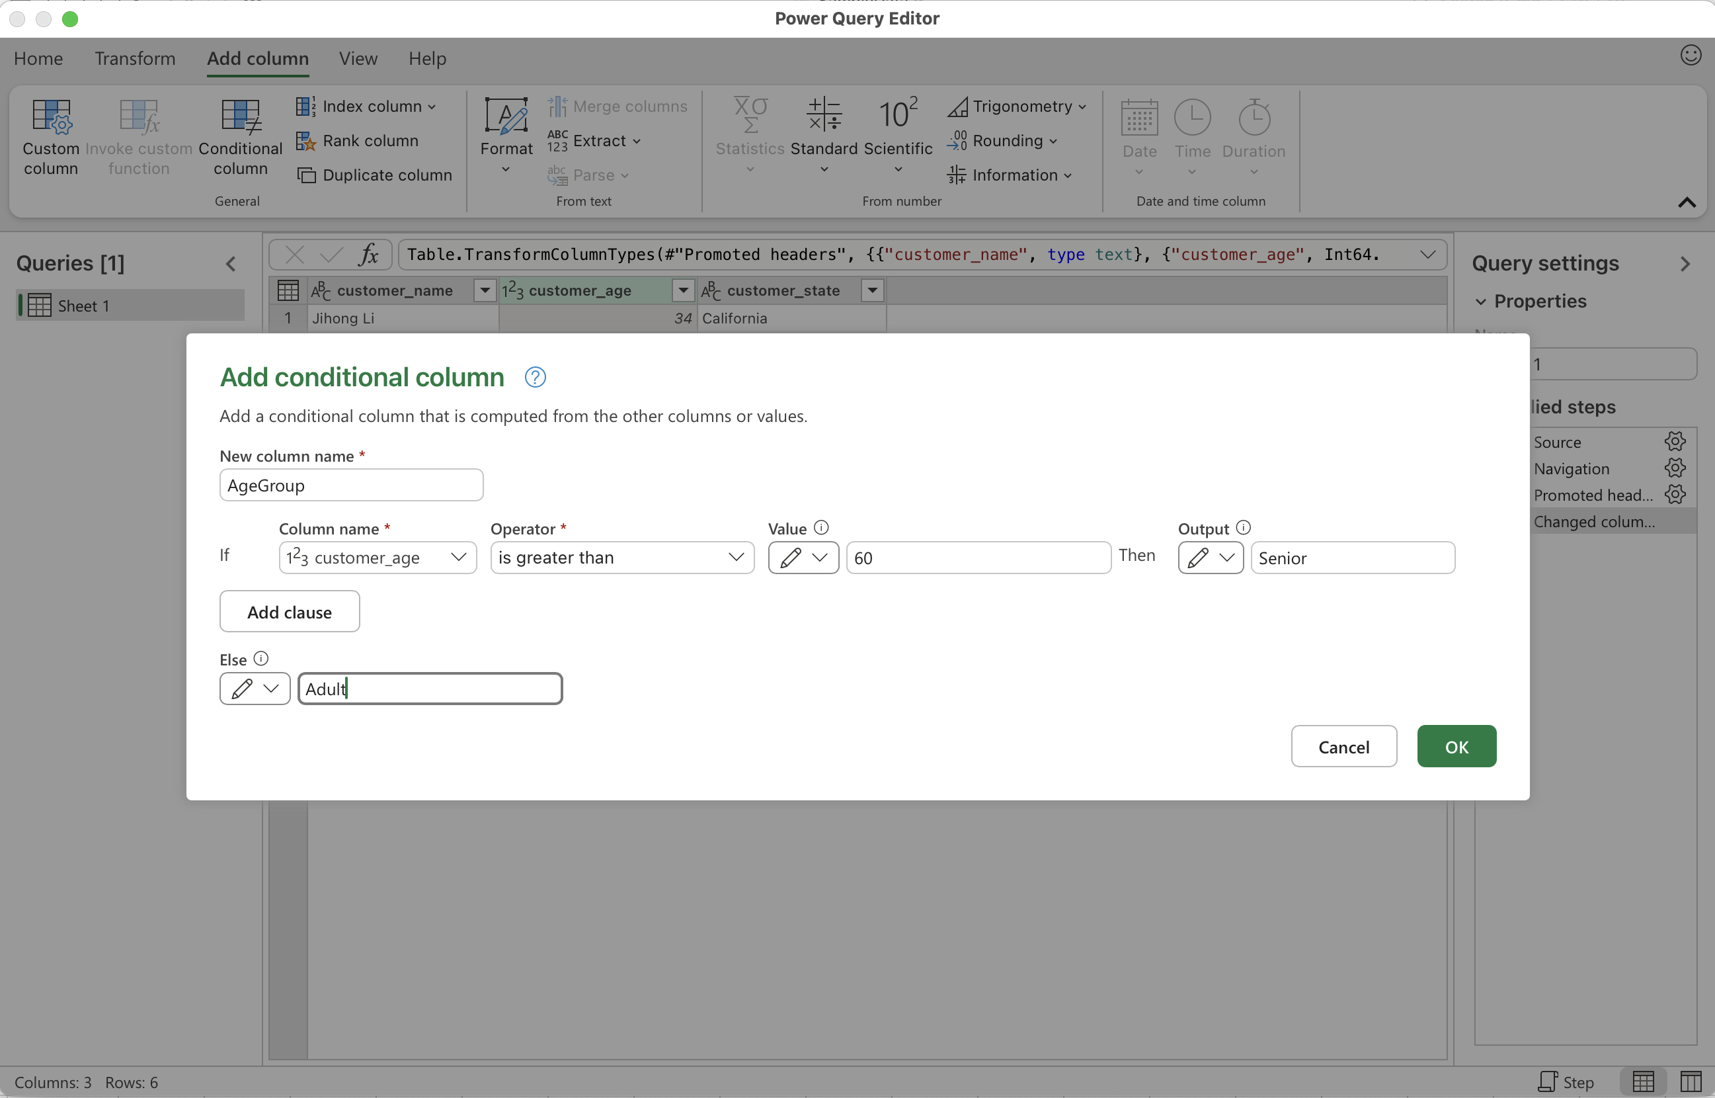Screen dimensions: 1715x1098
Task: Click the Conditional column icon
Action: tap(240, 118)
